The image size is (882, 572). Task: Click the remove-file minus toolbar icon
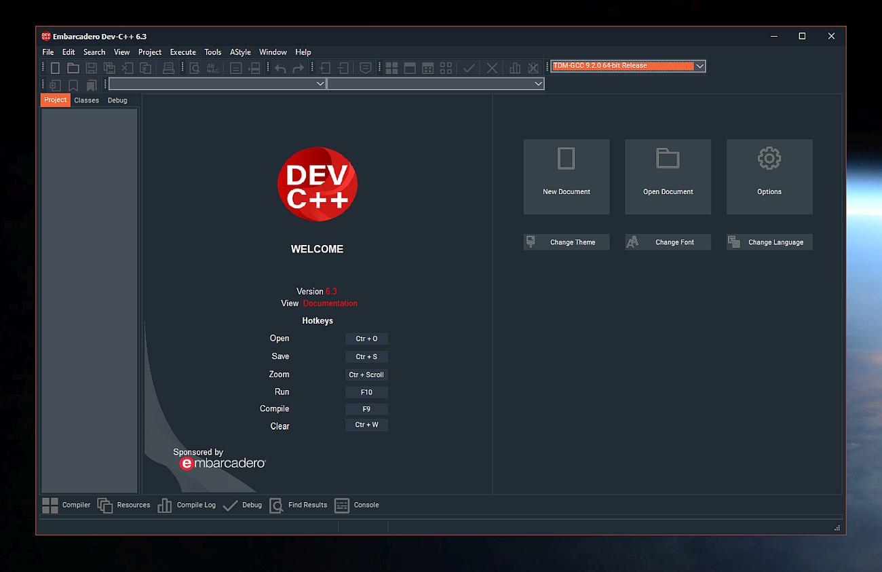click(343, 68)
